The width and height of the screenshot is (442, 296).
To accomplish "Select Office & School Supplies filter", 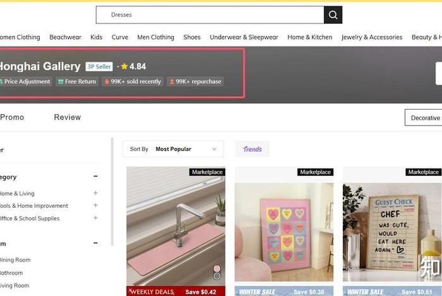I will point(30,219).
